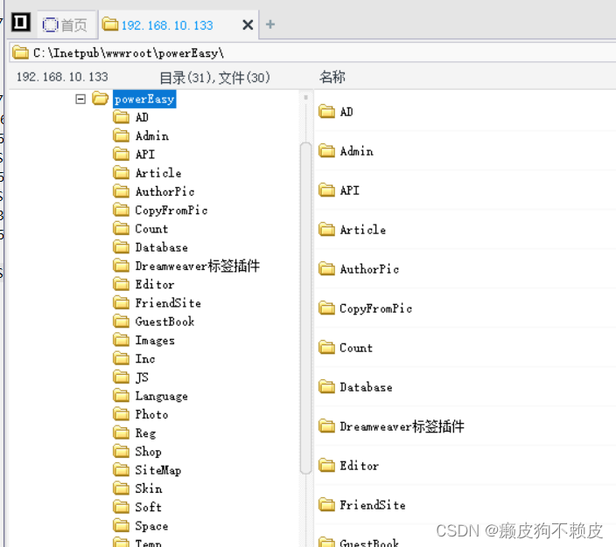The height and width of the screenshot is (547, 616).
Task: Select API name in file list
Action: pyautogui.click(x=350, y=190)
